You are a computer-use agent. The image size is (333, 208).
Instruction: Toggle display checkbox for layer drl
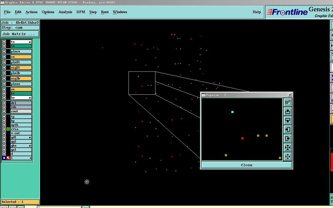tap(4, 103)
